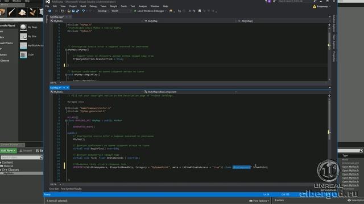Expand the Content folder tree item
The image size is (364, 204).
click(7, 163)
